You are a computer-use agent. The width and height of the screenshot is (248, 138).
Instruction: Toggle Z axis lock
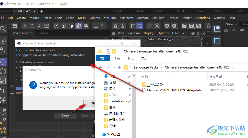(x=39, y=26)
